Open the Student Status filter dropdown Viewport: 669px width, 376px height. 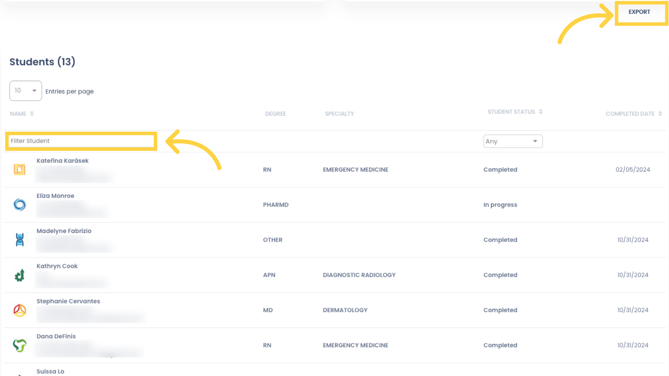[512, 141]
